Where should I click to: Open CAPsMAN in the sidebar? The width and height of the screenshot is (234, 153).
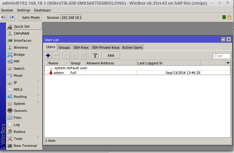(x=24, y=33)
